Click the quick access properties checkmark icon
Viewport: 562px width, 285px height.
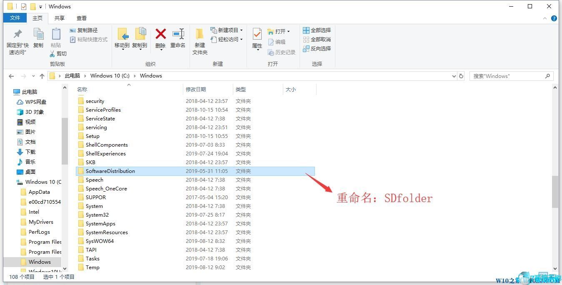click(24, 7)
